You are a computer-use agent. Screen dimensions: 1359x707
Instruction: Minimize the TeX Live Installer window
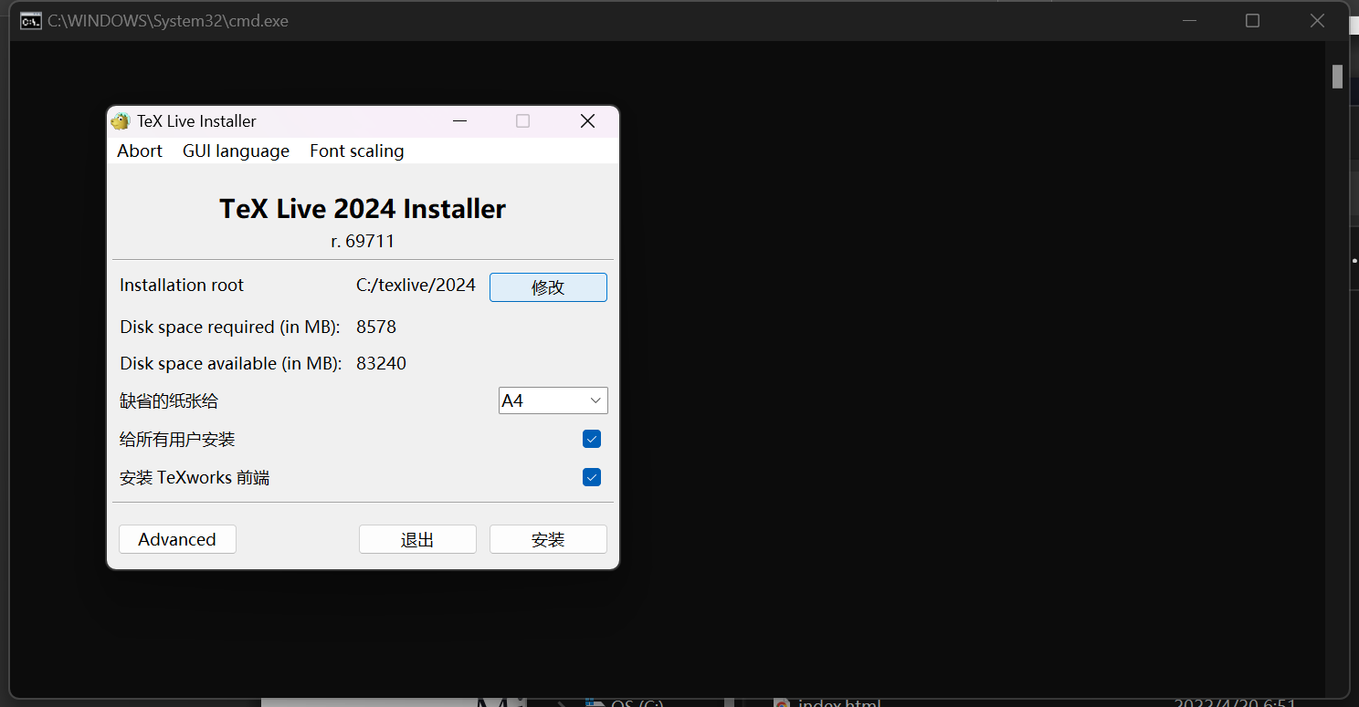tap(459, 121)
